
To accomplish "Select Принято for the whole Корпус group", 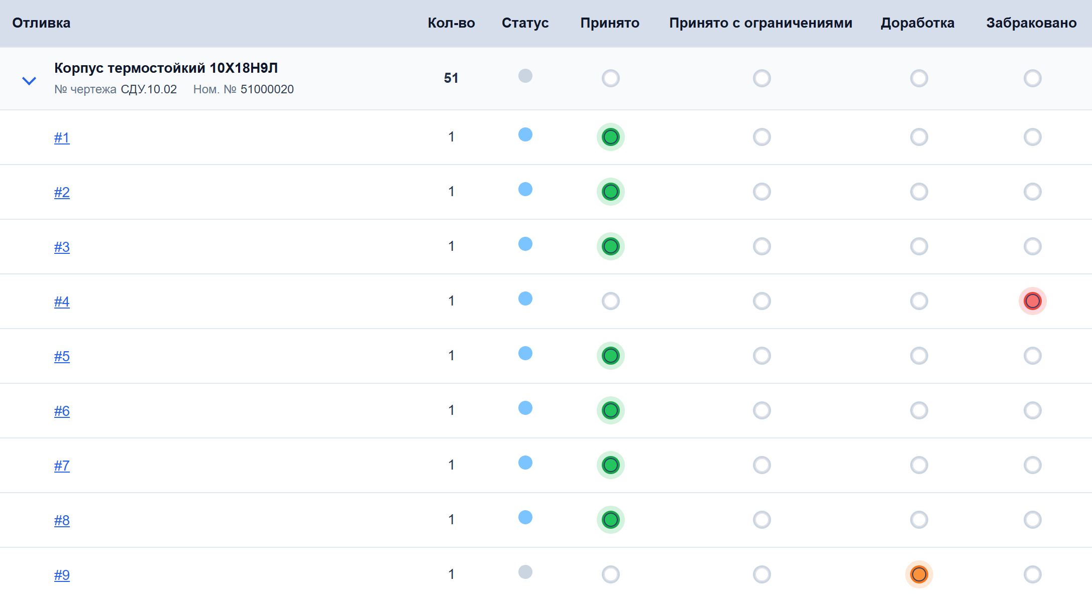I will point(611,78).
